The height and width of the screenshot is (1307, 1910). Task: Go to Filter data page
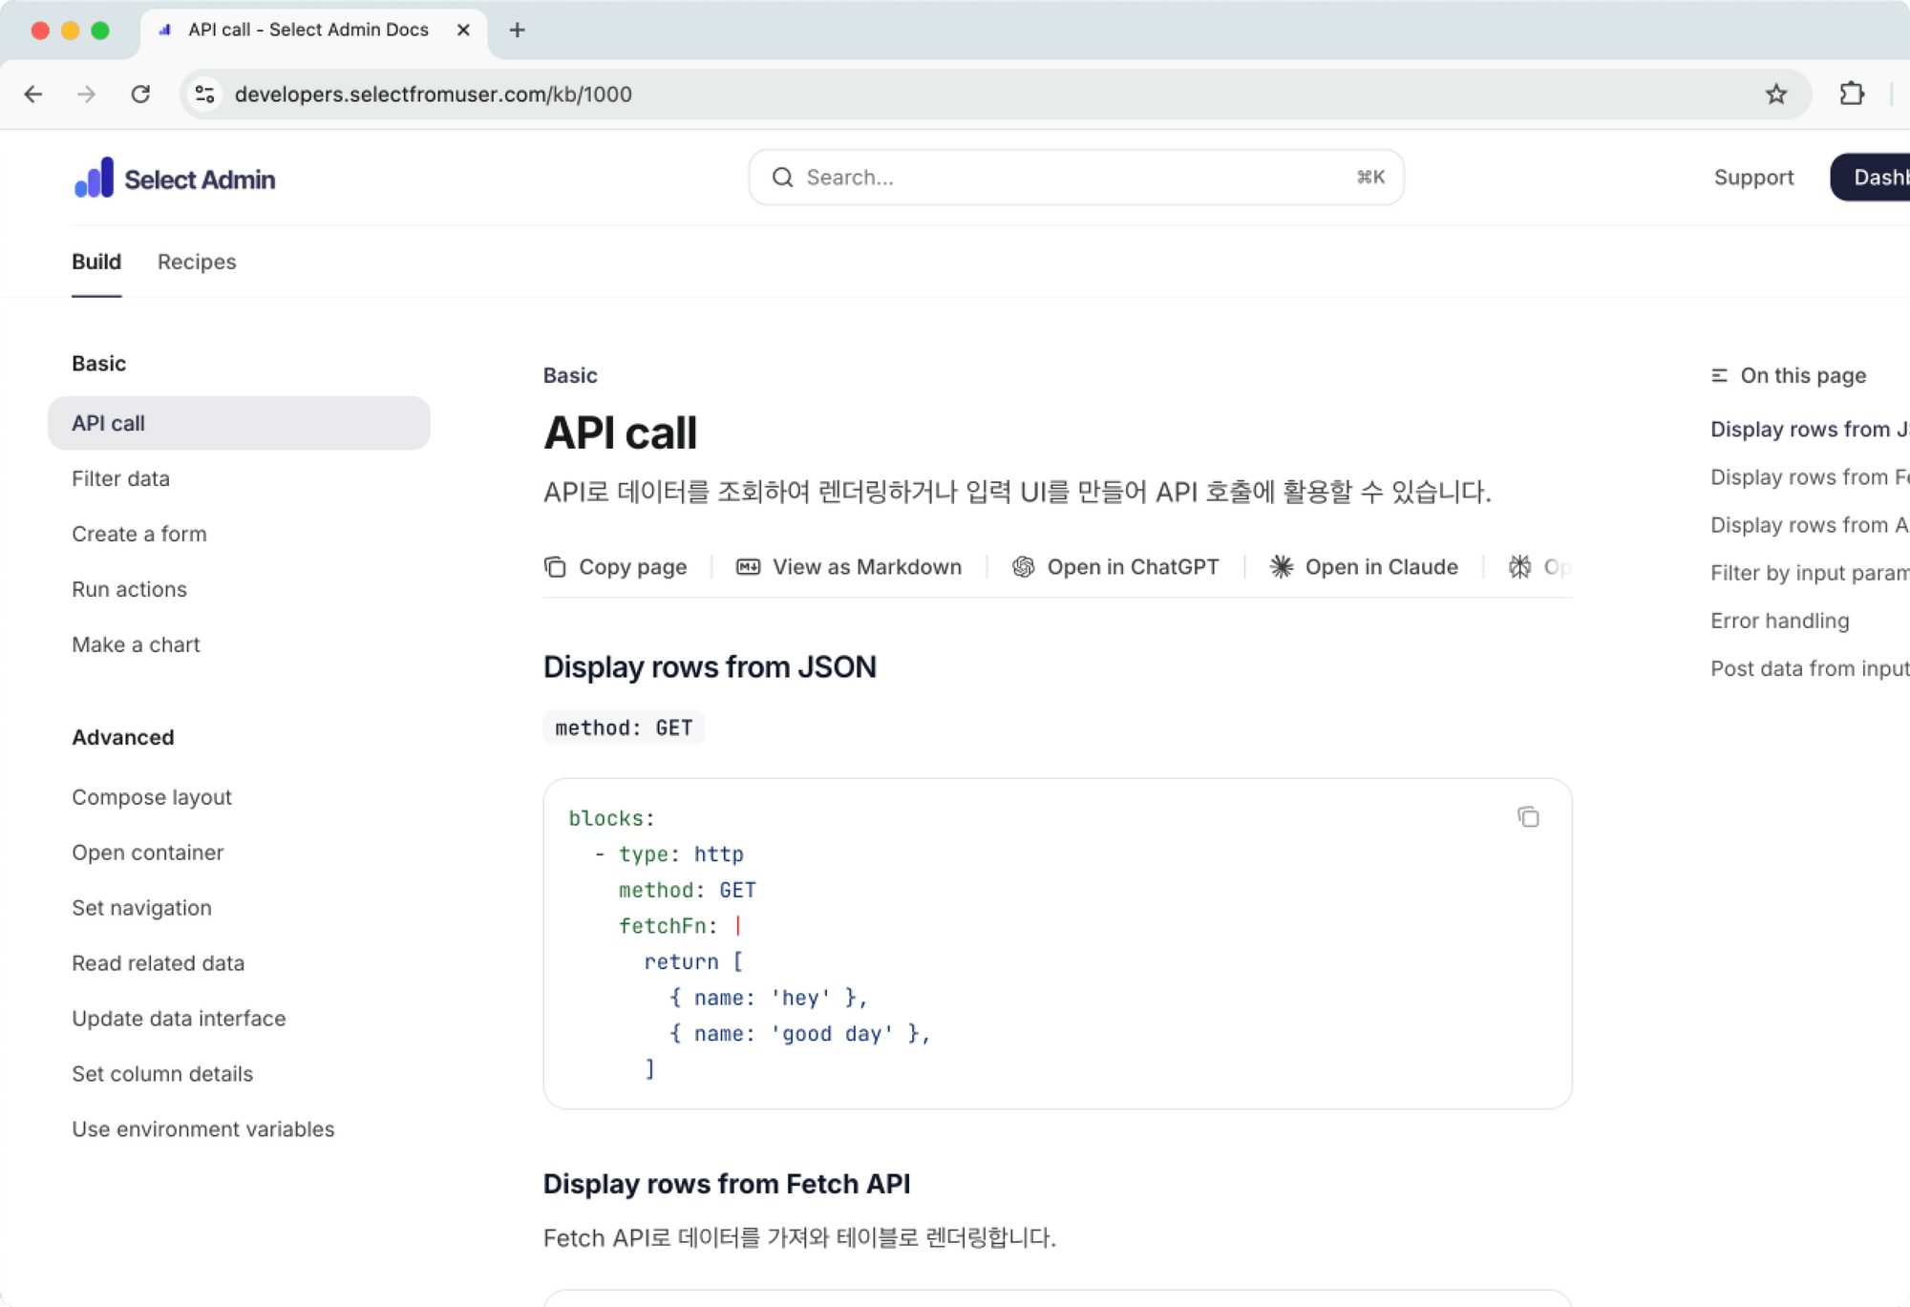tap(120, 478)
